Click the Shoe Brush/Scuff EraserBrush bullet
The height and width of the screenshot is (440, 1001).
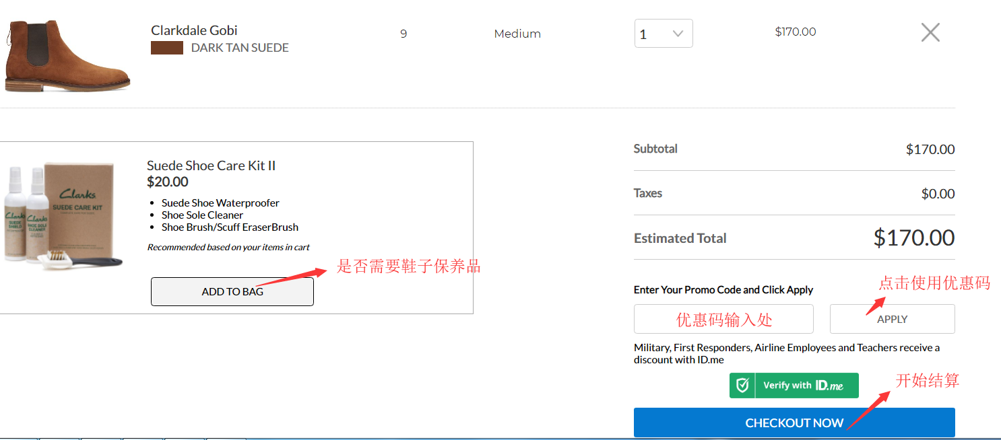click(230, 227)
